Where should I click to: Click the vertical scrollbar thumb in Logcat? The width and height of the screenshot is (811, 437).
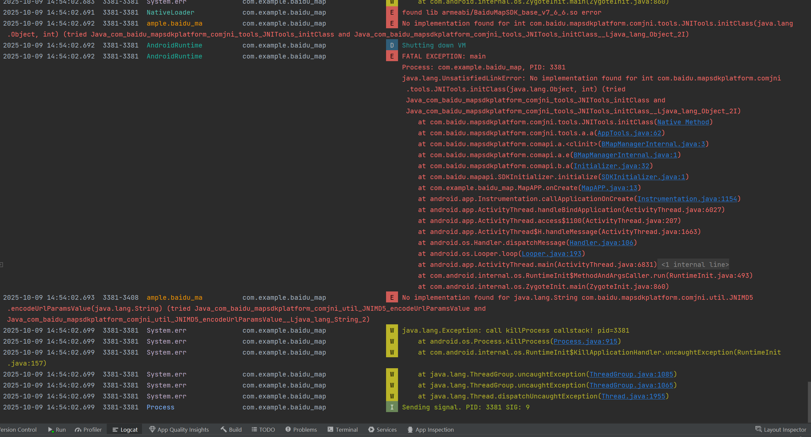click(809, 401)
